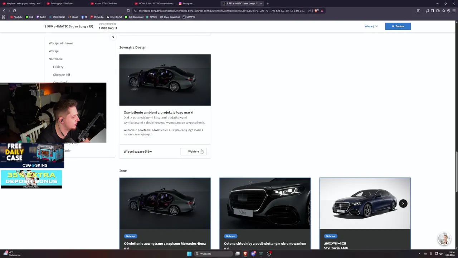Toggle the browser sidebar panel icon

(x=432, y=11)
